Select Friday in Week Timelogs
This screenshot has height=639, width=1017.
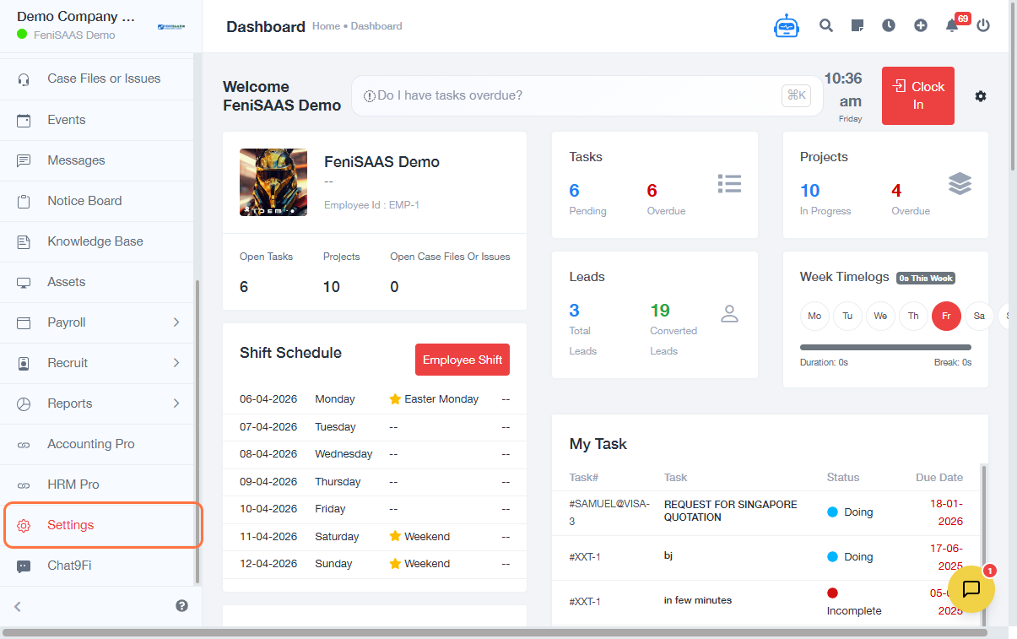946,316
